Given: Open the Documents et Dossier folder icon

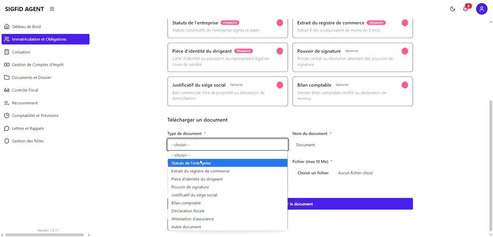Looking at the screenshot, I should coord(6,77).
